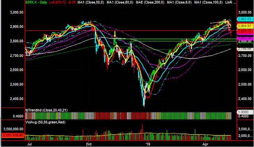Select the MA1 (Close,100,0) indicator label
Viewport: 254px width, 147px height.
coord(208,2)
